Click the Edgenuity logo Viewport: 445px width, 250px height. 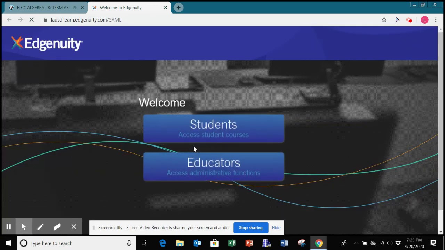[47, 43]
